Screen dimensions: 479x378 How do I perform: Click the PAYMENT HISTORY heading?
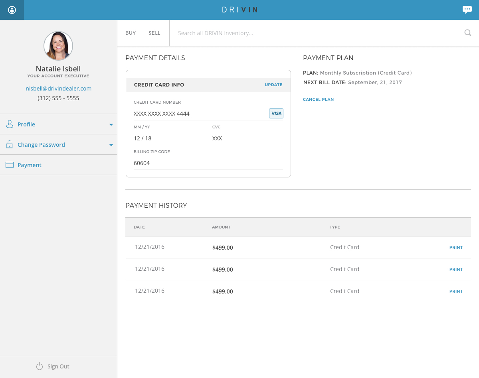pyautogui.click(x=156, y=206)
